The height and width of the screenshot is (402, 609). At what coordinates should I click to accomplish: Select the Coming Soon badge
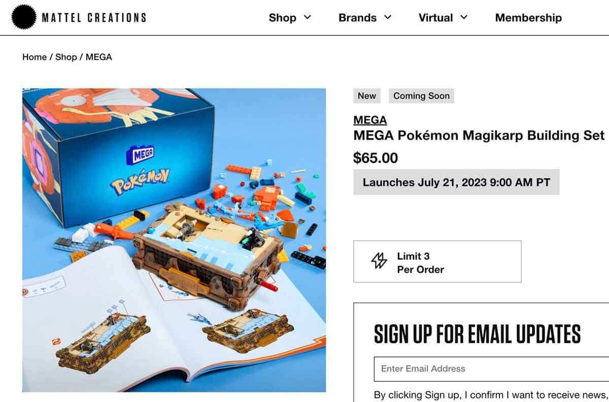click(421, 95)
